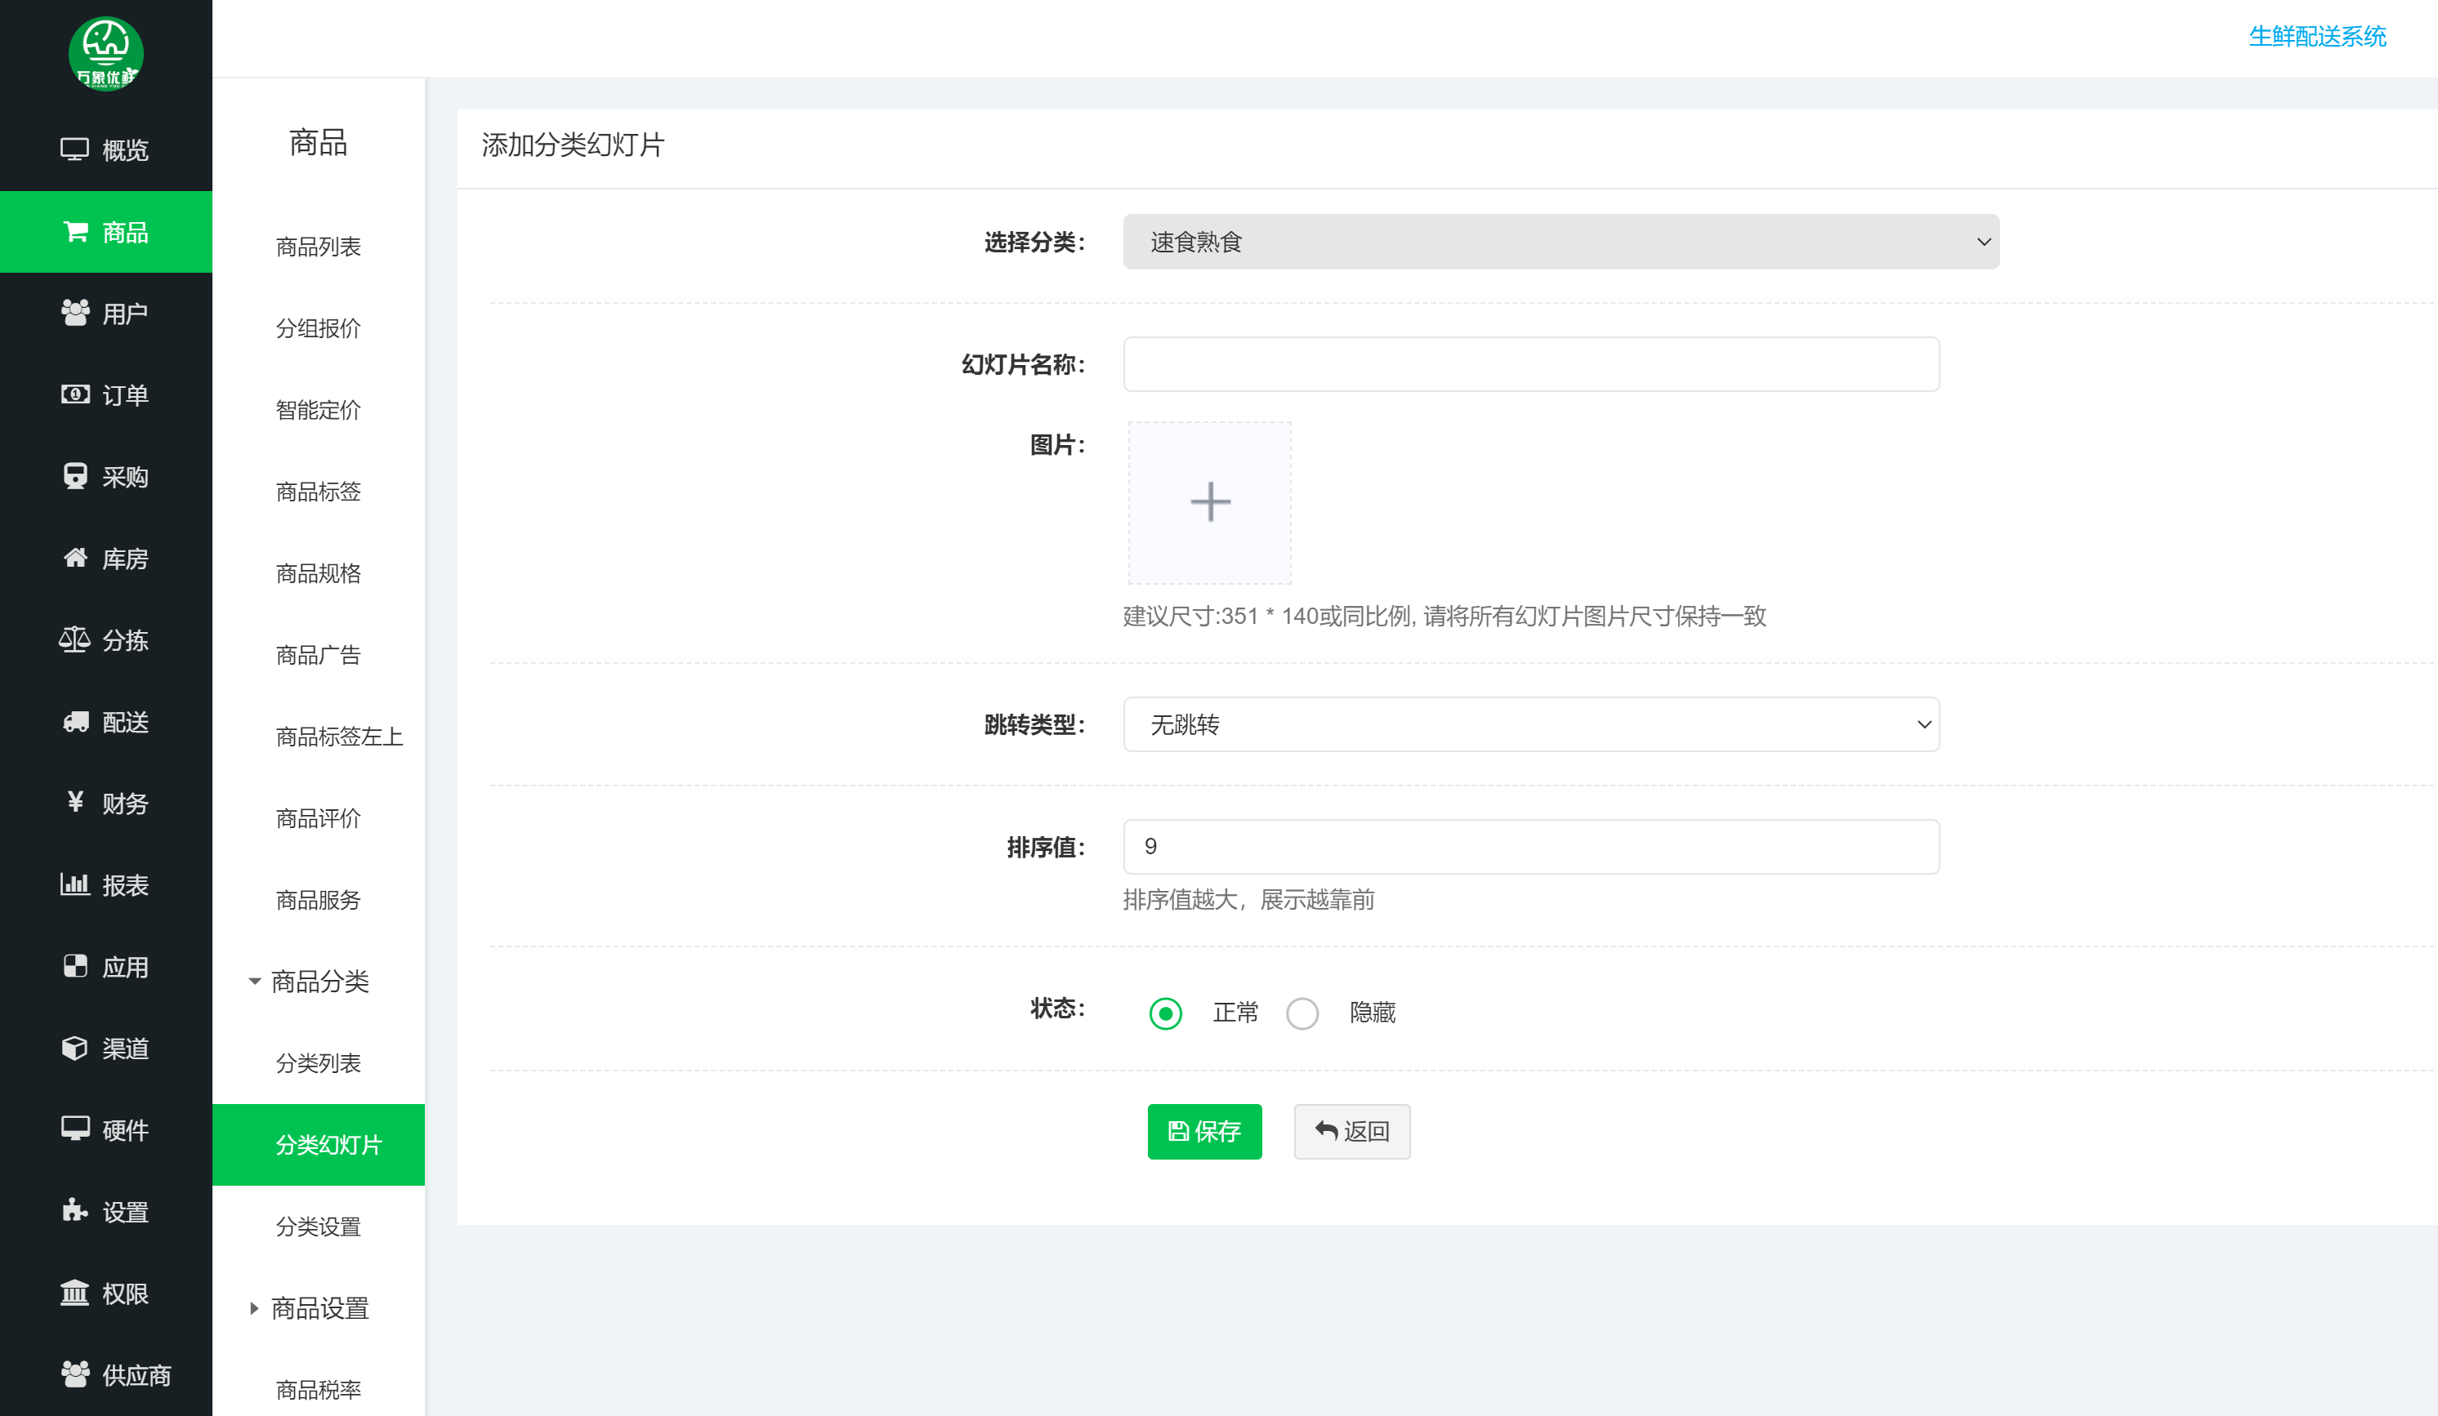This screenshot has width=2438, height=1416.
Task: Open the 生鲜配送系统 link at top right
Action: 2318,37
